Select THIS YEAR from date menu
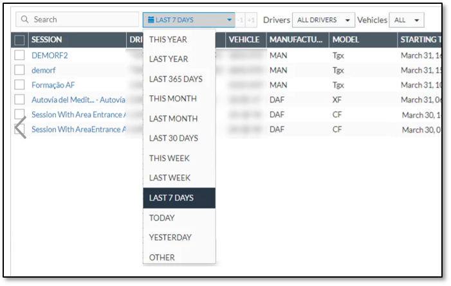Viewport: 451px width, 286px height. pyautogui.click(x=179, y=39)
